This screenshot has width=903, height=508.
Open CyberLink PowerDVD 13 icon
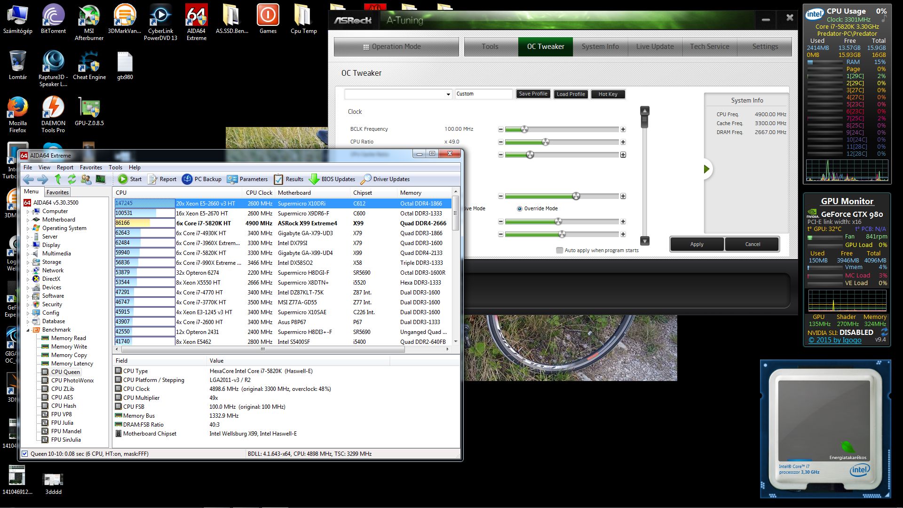point(160,23)
